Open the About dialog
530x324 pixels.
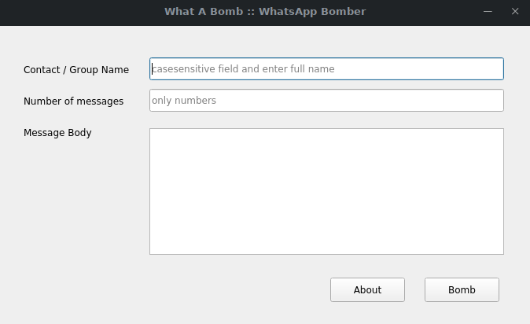[367, 290]
